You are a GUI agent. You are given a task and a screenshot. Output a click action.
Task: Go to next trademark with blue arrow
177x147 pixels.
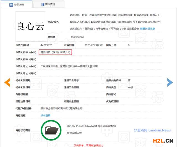pos(170,82)
